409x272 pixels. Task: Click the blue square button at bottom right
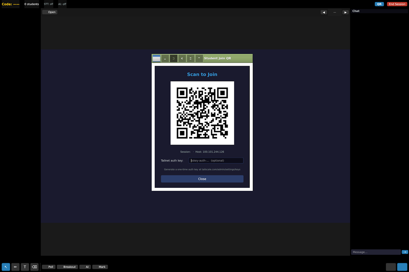[x=402, y=267]
